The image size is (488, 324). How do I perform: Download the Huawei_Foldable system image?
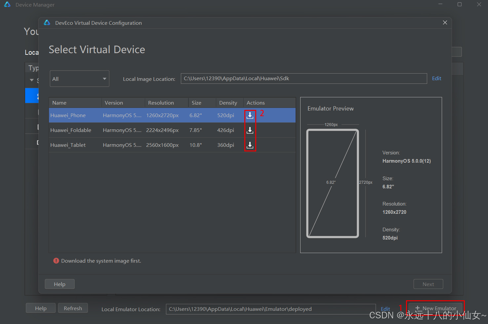click(250, 130)
